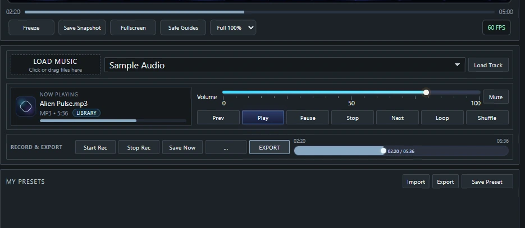
Task: Click the Freeze button
Action: click(31, 27)
